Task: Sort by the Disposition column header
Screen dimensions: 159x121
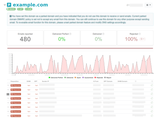Action: point(15,81)
